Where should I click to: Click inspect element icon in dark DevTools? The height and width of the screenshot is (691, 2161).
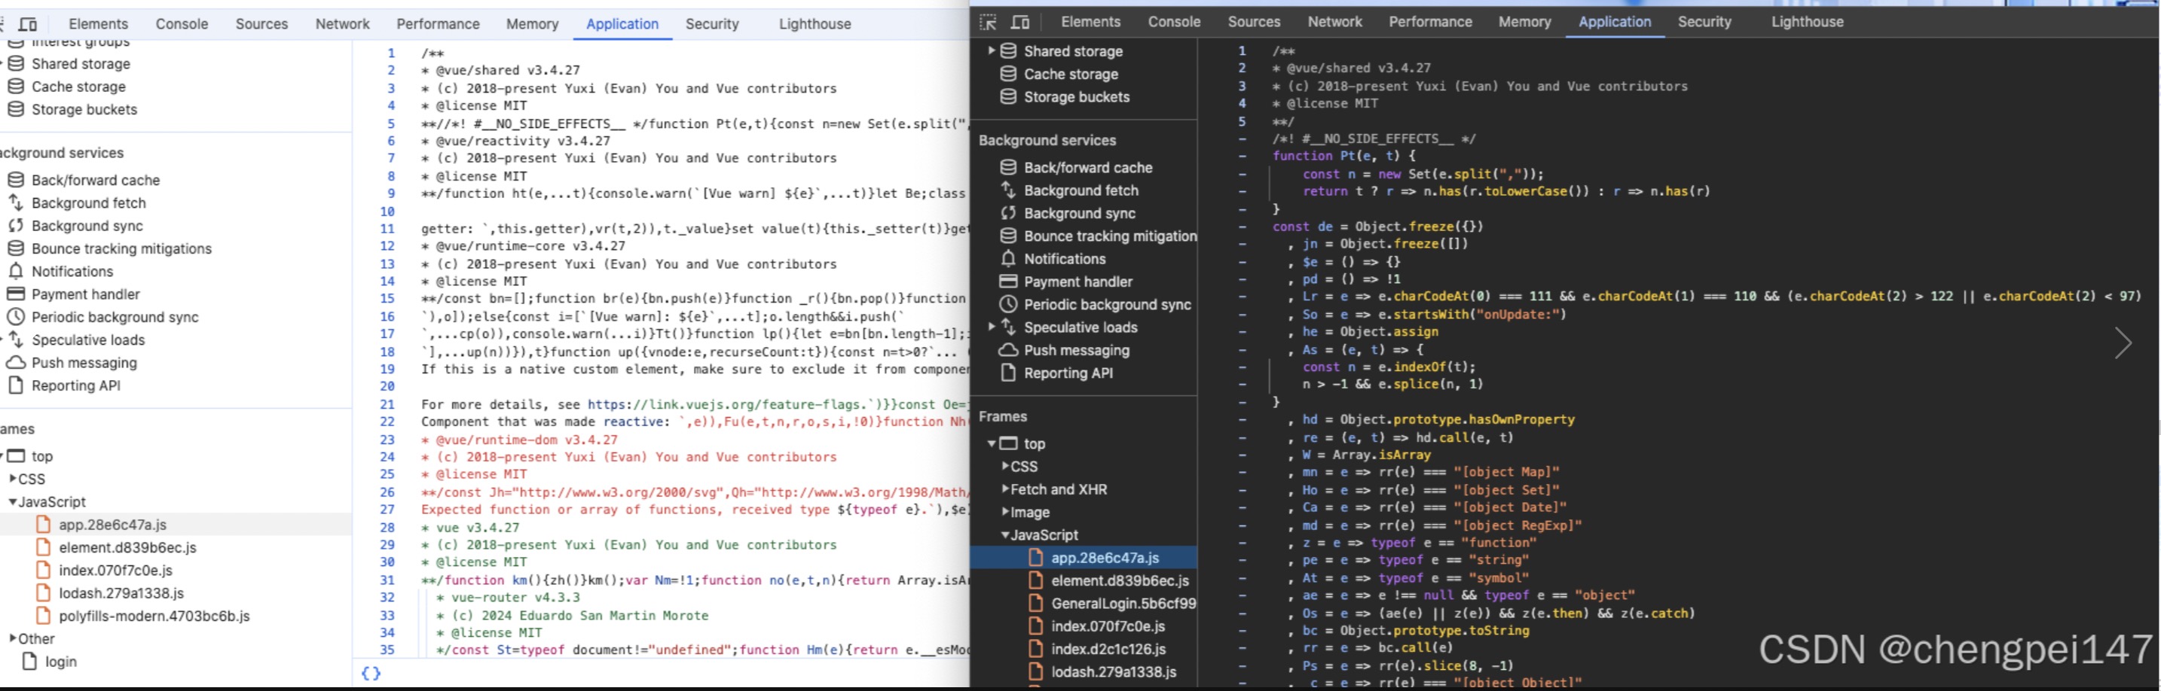click(987, 22)
